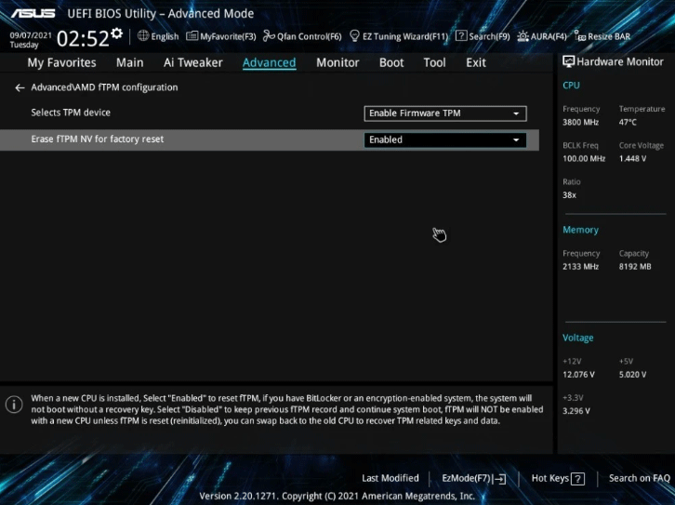Open MyFavorite(F3) from the top bar
Viewport: 675px width, 505px height.
(x=221, y=36)
